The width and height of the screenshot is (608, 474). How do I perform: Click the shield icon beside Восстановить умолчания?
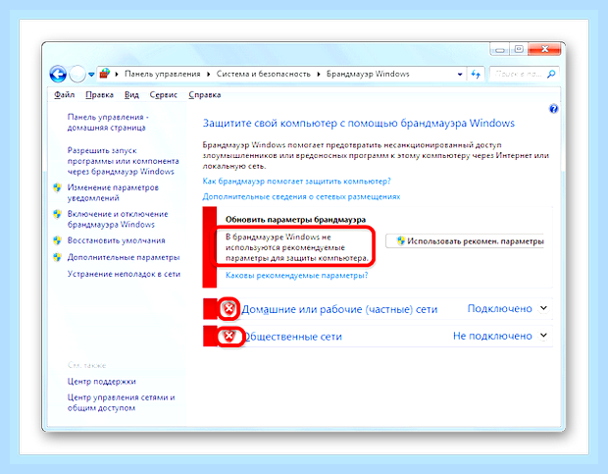pyautogui.click(x=58, y=240)
